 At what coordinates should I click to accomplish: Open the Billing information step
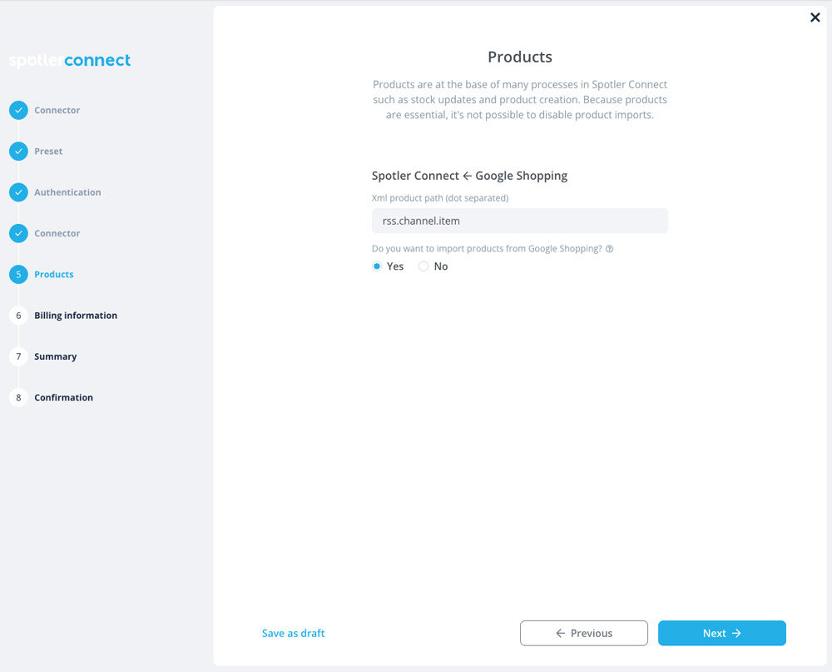point(76,316)
